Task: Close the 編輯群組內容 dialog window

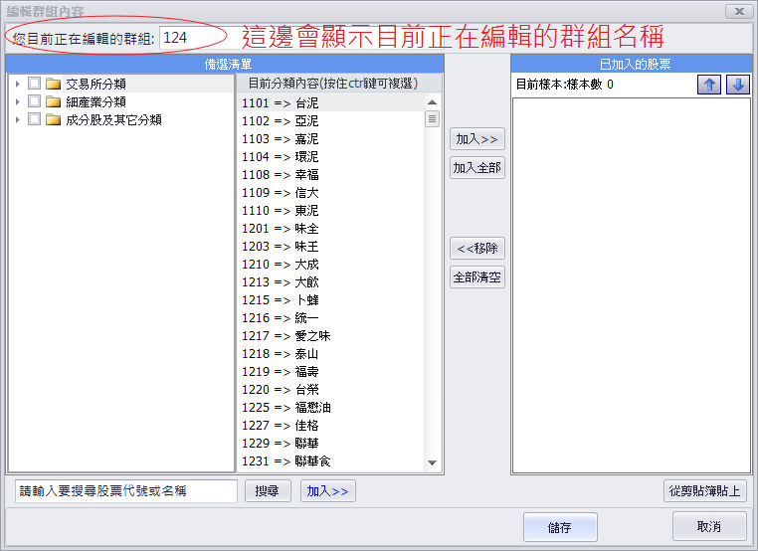Action: (x=739, y=11)
